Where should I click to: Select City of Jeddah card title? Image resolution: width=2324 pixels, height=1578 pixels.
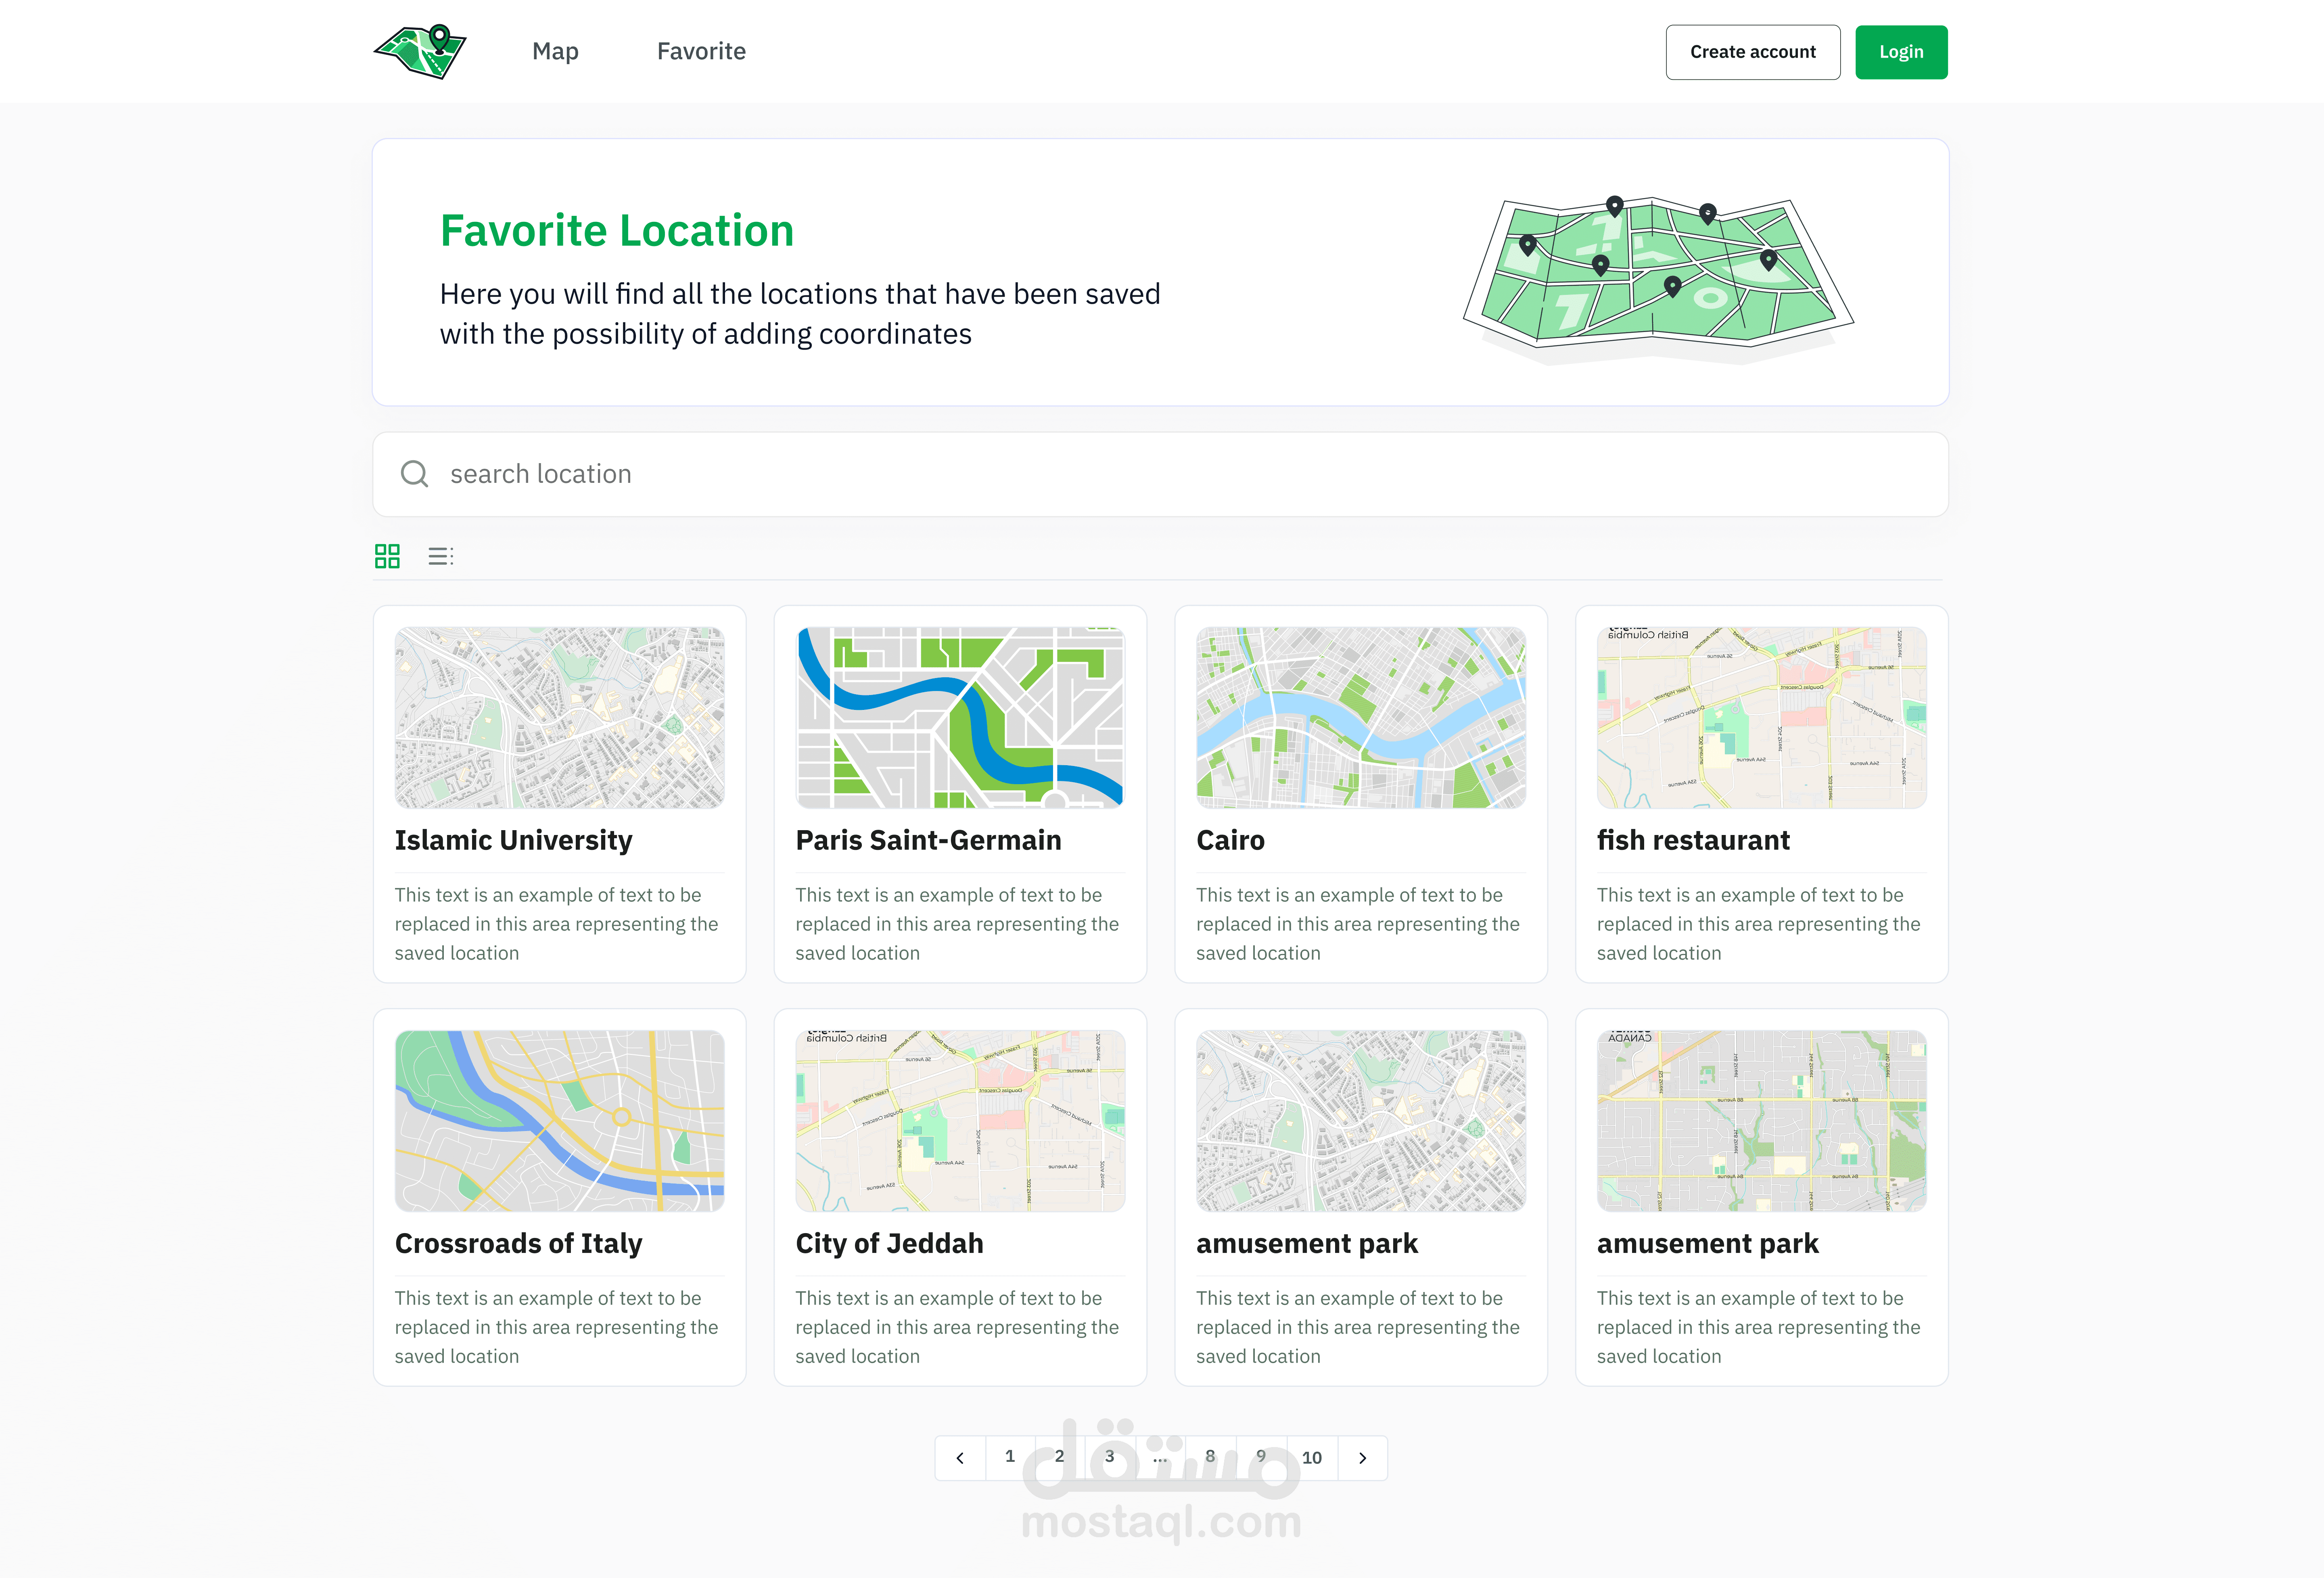pyautogui.click(x=889, y=1243)
